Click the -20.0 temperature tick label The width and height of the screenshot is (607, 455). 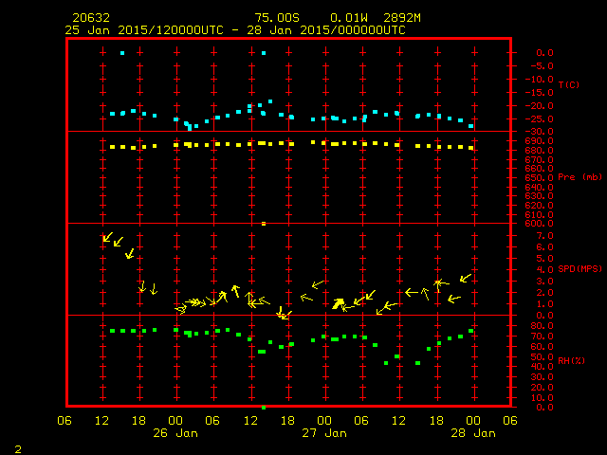click(540, 105)
